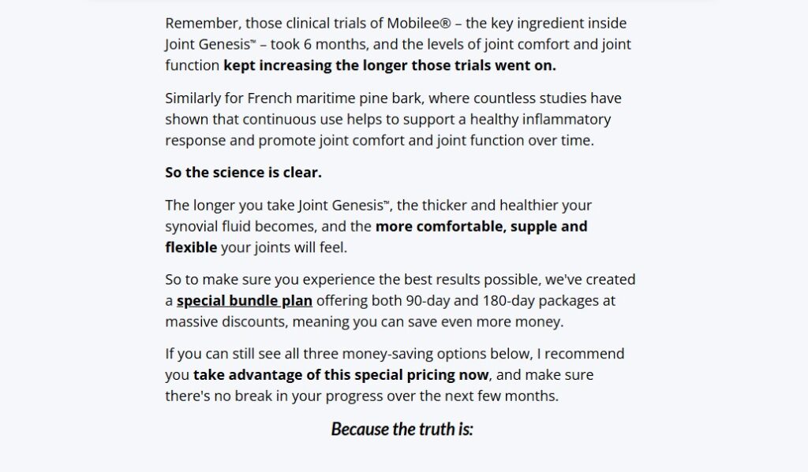Open the special bundle plan link
The width and height of the screenshot is (808, 472).
(x=245, y=300)
